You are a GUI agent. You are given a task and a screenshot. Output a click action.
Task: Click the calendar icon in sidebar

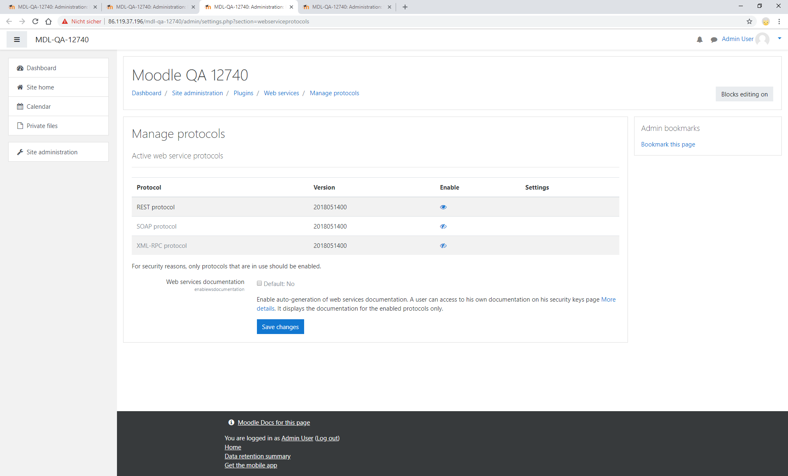pyautogui.click(x=20, y=106)
